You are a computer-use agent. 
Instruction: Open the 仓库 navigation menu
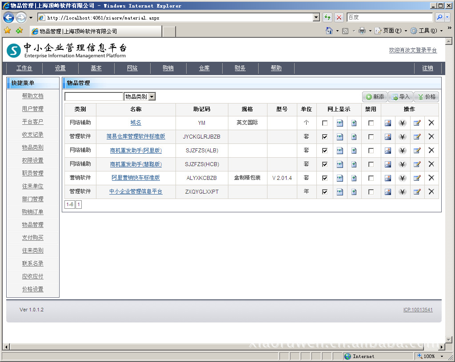point(204,68)
